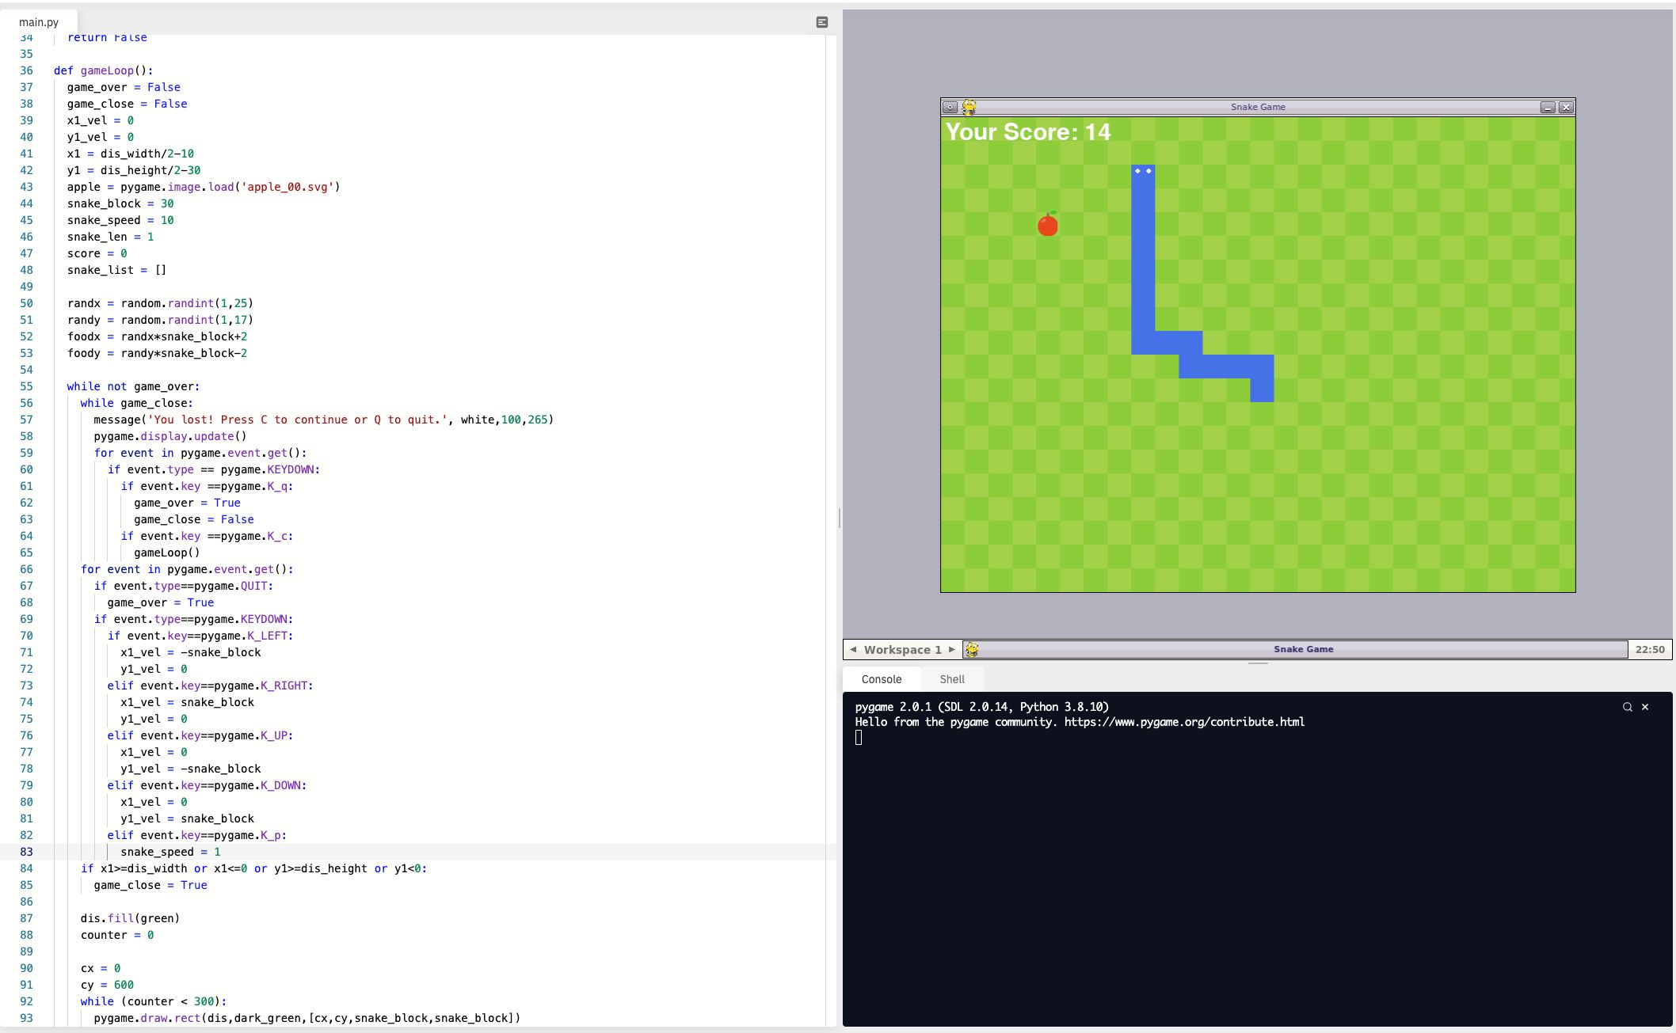Click the search icon in the console
Screen dimensions: 1676x1033
coord(1627,707)
